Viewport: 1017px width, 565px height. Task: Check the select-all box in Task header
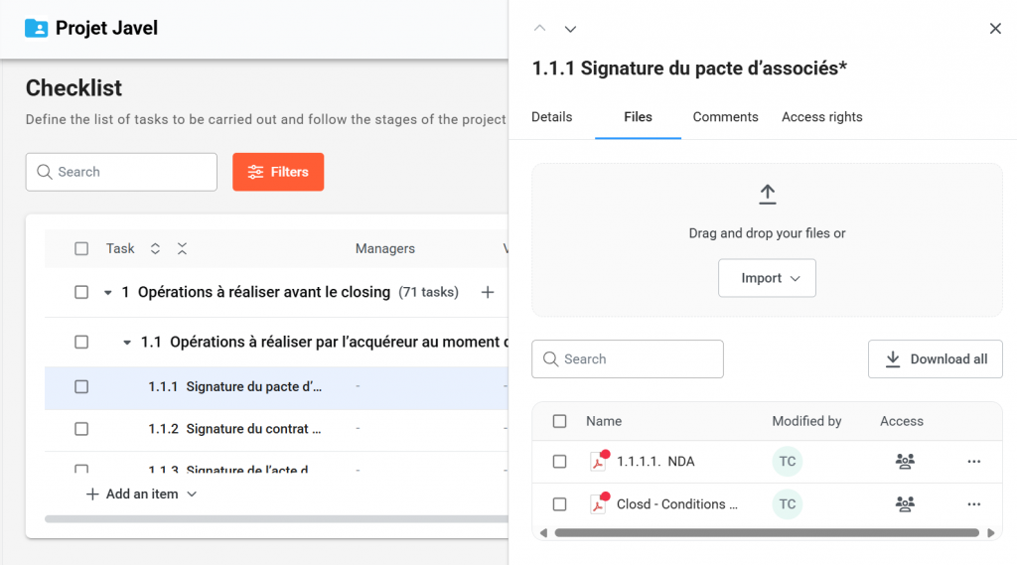(x=81, y=249)
